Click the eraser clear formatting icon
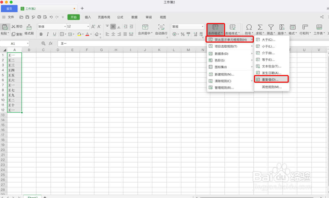Viewport: 329px width, 198px height. [x=96, y=34]
